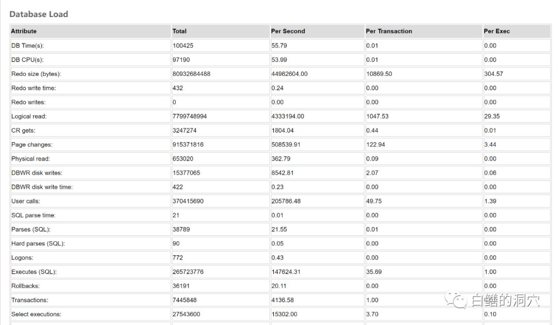Click the Attribute column header
This screenshot has width=558, height=325.
(24, 31)
